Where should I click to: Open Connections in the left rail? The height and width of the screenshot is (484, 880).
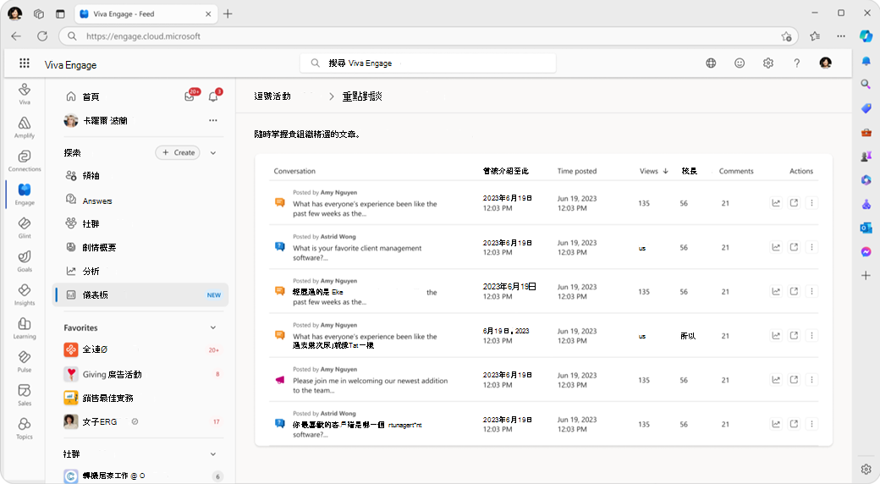25,161
